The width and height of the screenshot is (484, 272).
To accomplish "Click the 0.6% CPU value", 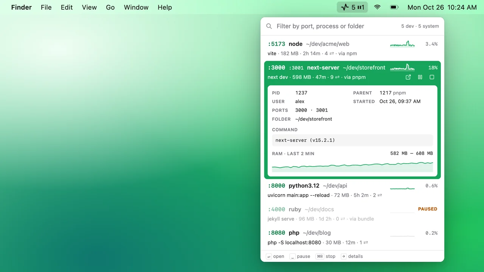I will [x=431, y=186].
